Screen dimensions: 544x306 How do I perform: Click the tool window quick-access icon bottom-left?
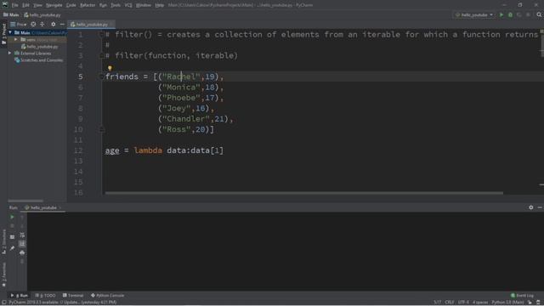point(3,303)
